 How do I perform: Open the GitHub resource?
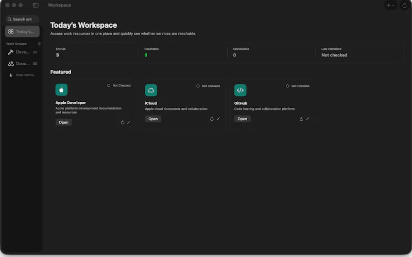point(242,119)
